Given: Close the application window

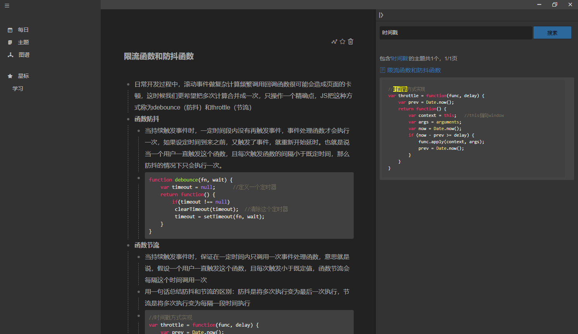Looking at the screenshot, I should click(570, 4).
